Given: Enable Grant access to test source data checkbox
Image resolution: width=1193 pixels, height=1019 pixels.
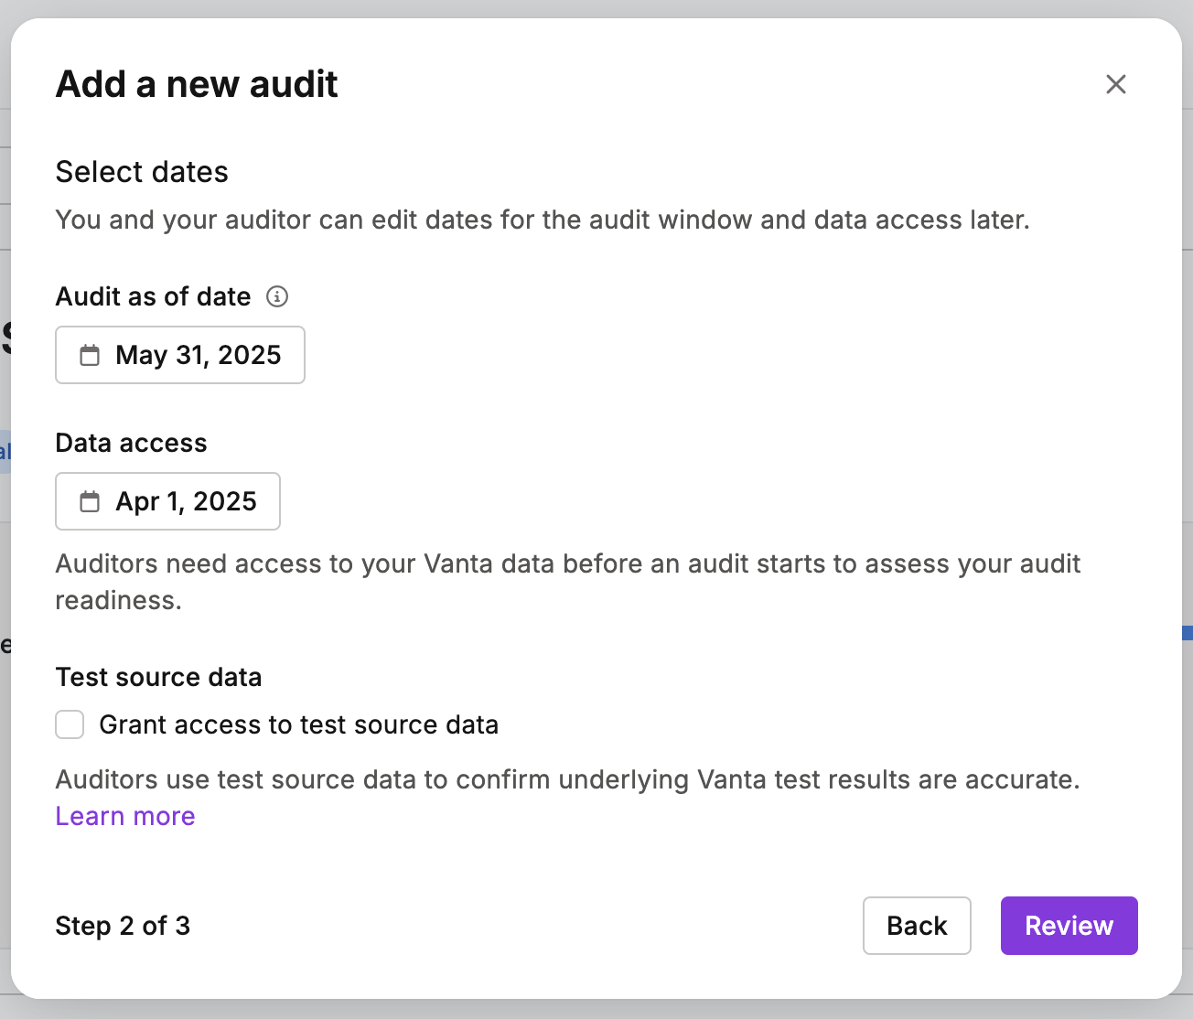Looking at the screenshot, I should pos(70,724).
